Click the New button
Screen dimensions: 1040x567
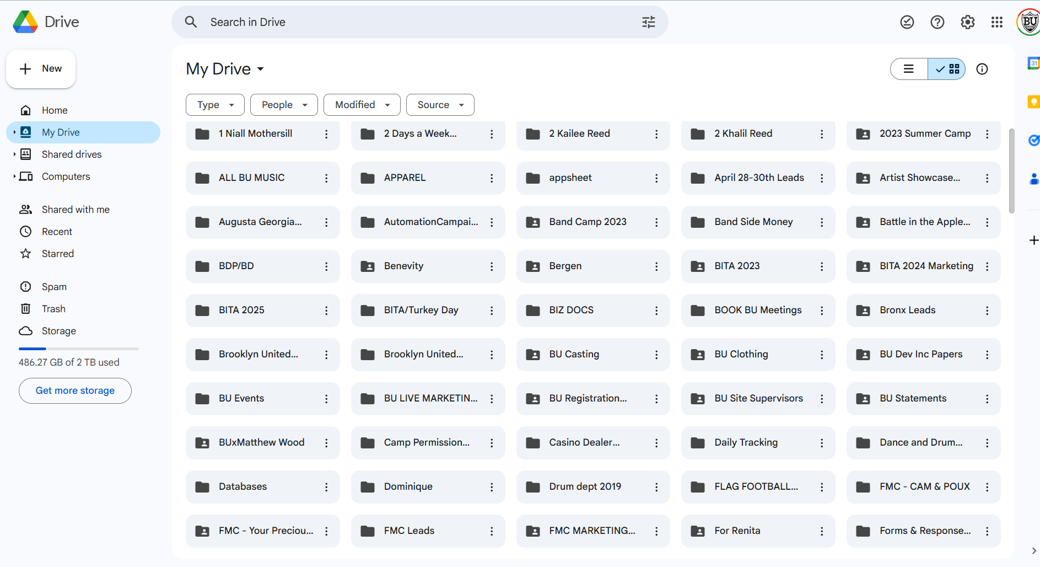(41, 69)
